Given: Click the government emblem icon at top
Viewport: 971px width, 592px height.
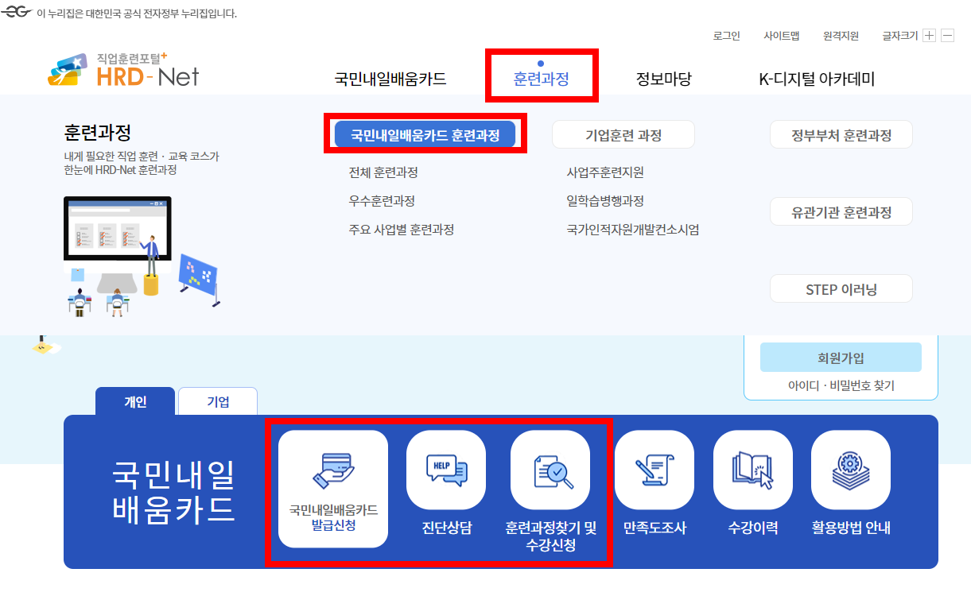Looking at the screenshot, I should click(x=16, y=14).
